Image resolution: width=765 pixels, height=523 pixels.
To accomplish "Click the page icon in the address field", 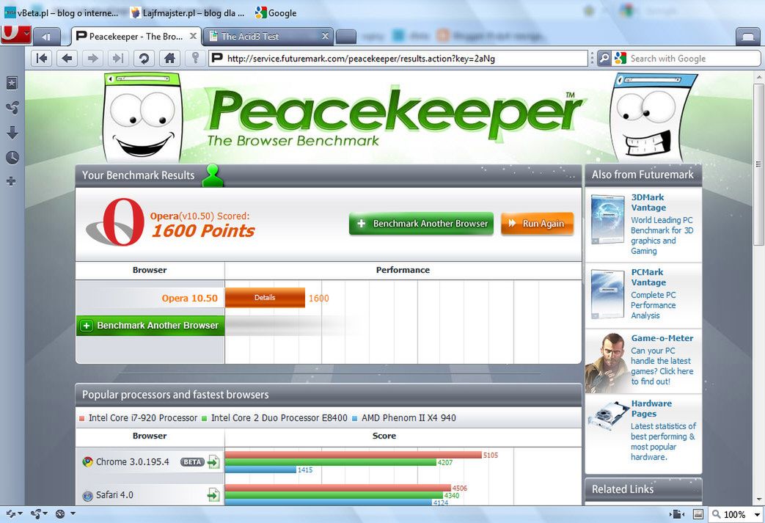I will (216, 59).
